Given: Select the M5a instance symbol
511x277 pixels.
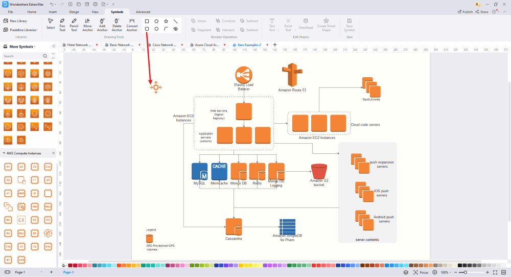Looking at the screenshot, I should (x=48, y=206).
